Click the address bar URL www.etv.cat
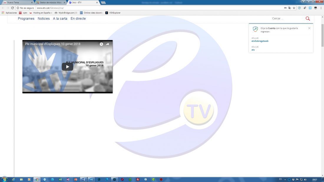This screenshot has height=182, width=324. click(50, 8)
